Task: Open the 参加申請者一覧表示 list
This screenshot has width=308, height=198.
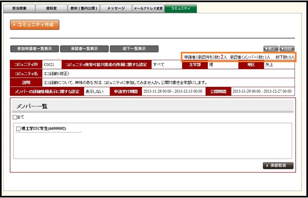Action: tap(35, 49)
